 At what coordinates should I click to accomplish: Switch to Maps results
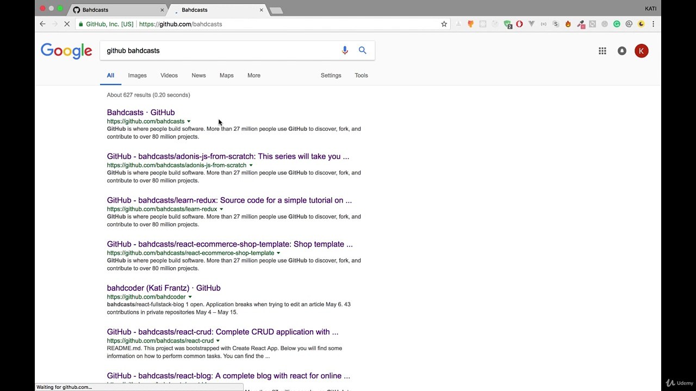coord(227,75)
